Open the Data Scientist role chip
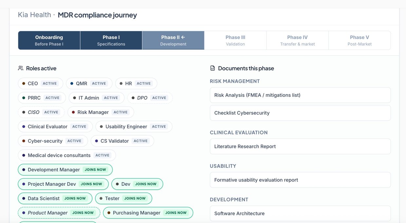Image resolution: width=406 pixels, height=223 pixels. 55,198
